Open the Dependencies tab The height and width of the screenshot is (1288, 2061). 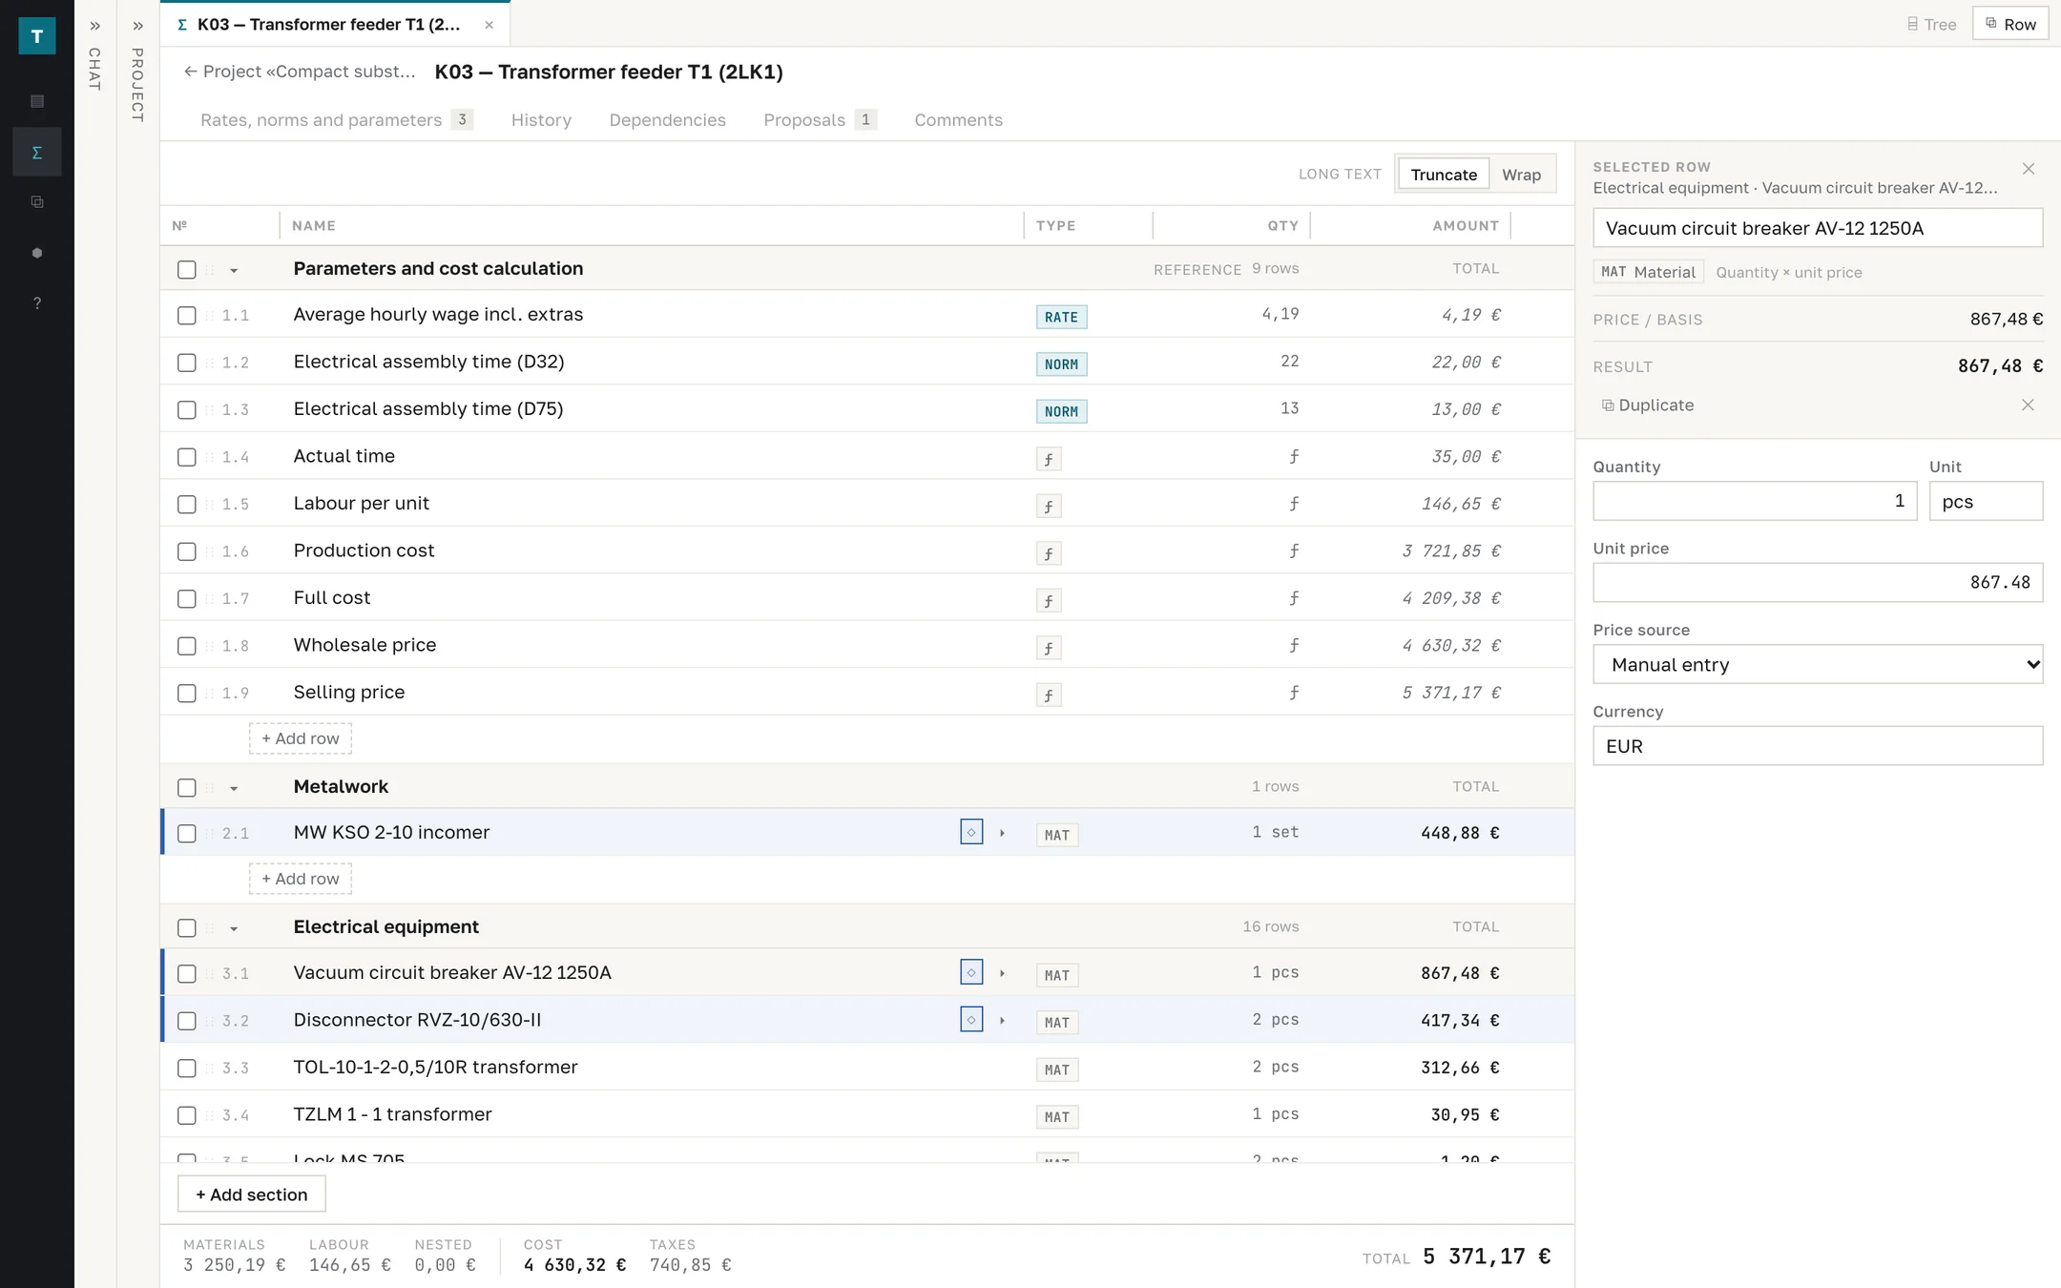[x=667, y=120]
